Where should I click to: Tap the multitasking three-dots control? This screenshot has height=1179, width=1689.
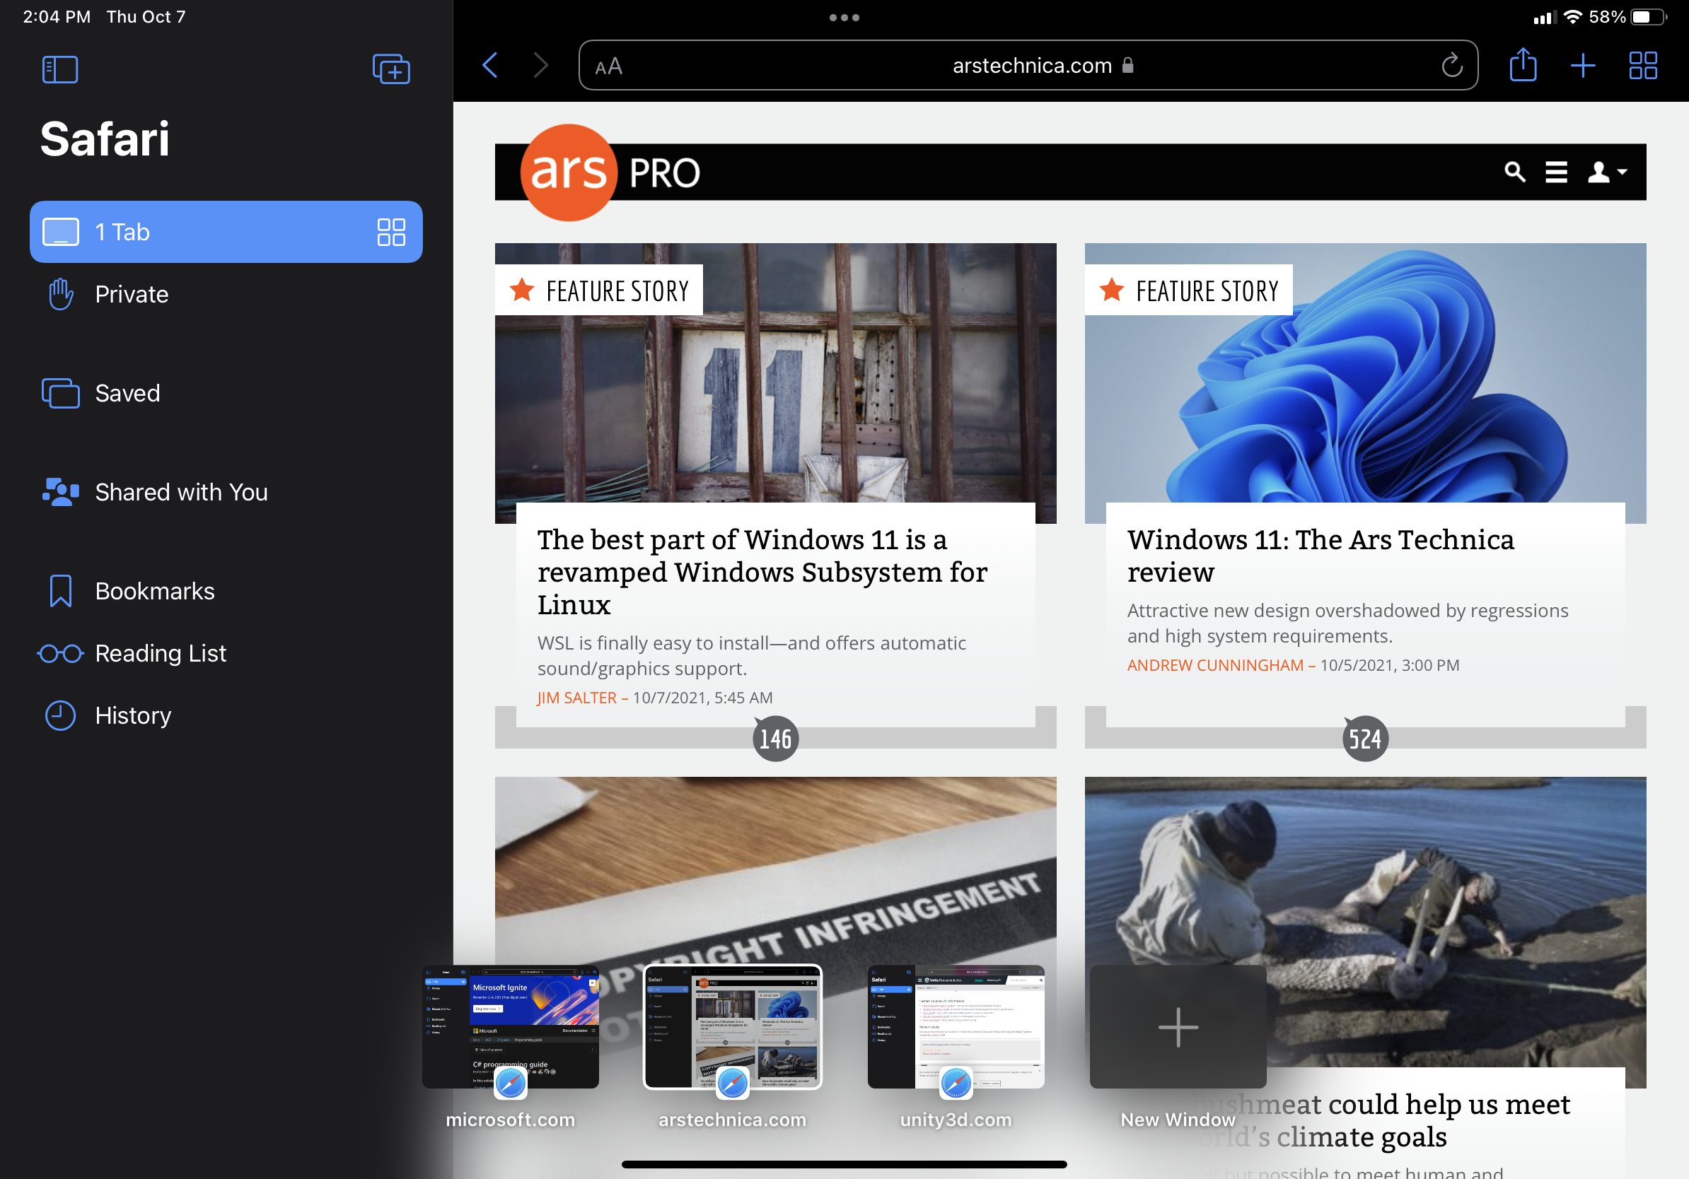tap(844, 18)
